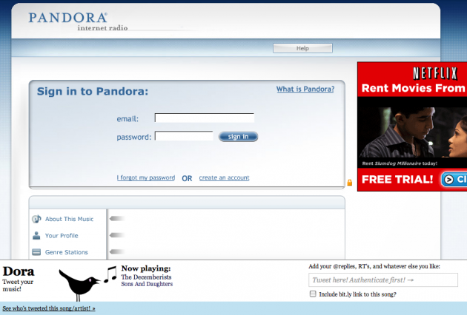This screenshot has width=467, height=315.
Task: Open Genre Stations section
Action: 67,252
